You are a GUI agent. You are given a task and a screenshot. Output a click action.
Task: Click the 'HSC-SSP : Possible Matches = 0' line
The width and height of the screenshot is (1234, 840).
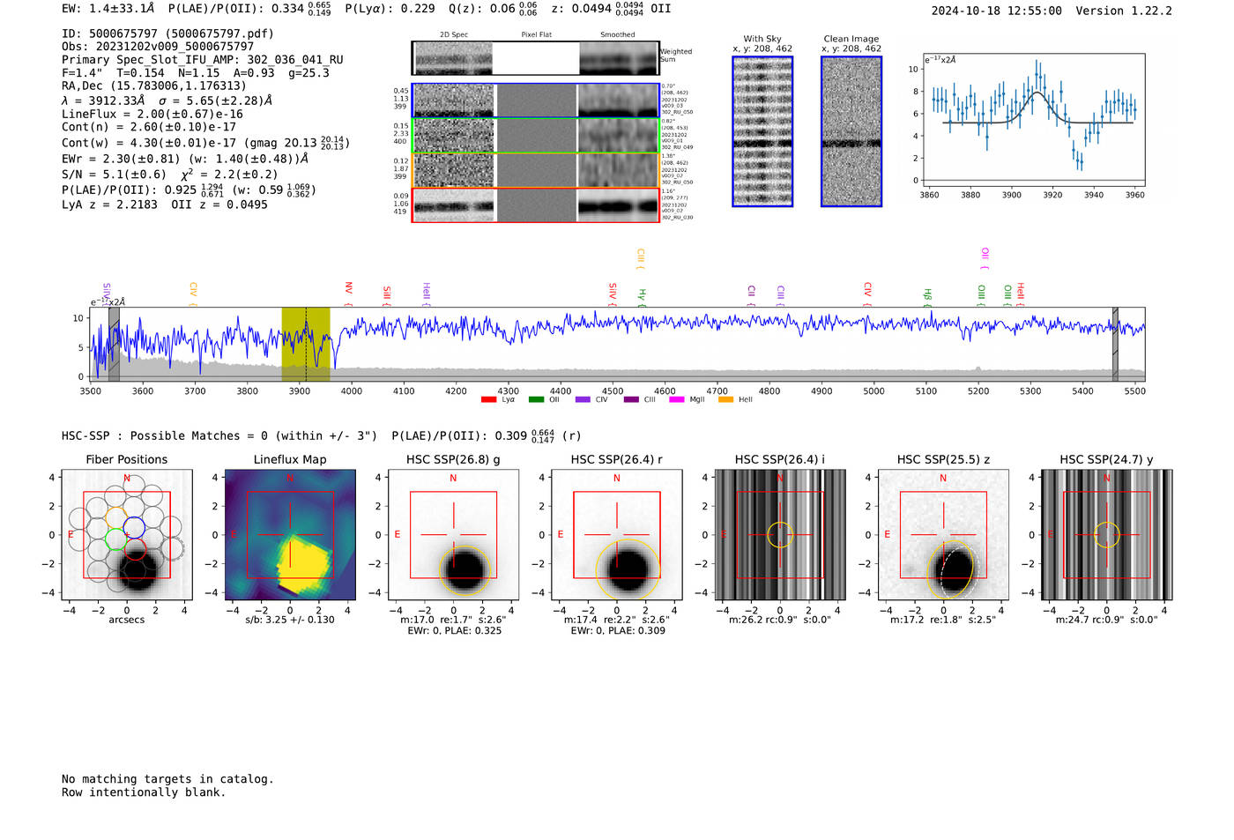click(x=322, y=435)
